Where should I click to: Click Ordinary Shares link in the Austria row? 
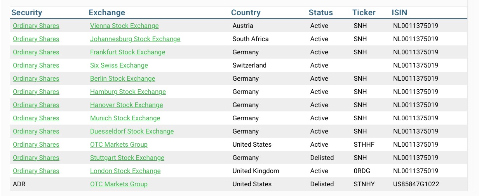tap(36, 26)
